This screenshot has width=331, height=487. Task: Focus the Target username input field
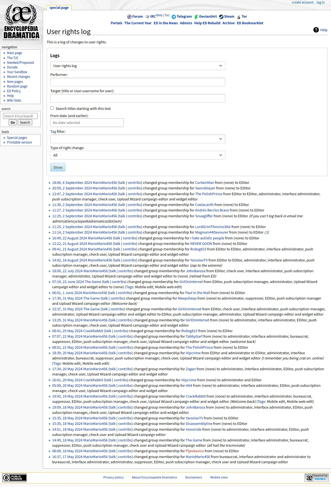click(138, 98)
